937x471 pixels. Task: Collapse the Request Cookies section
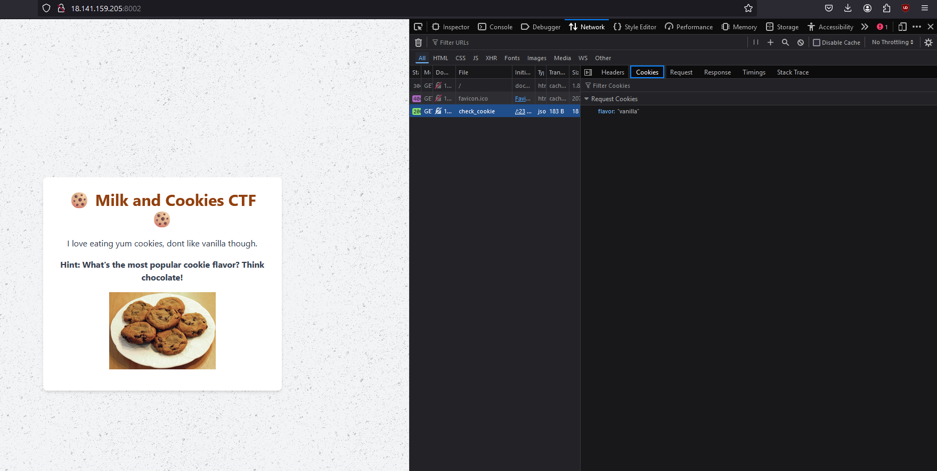586,99
